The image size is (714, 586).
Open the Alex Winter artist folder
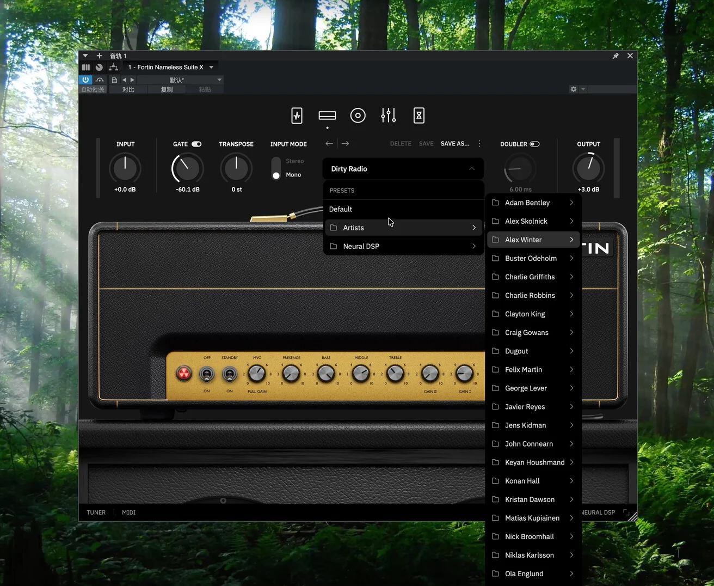[x=533, y=240]
